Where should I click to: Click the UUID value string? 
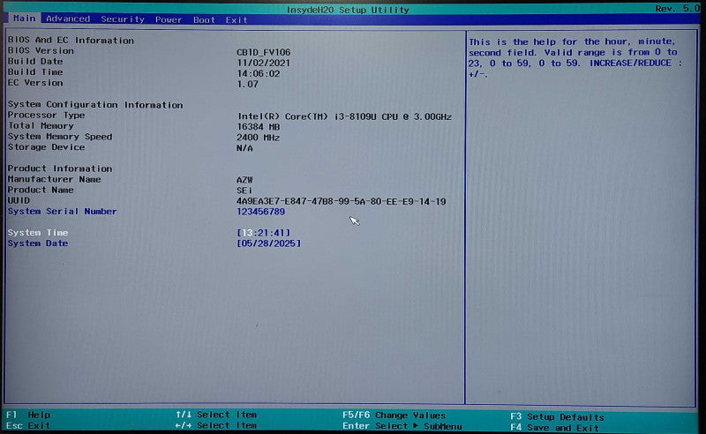tap(342, 202)
